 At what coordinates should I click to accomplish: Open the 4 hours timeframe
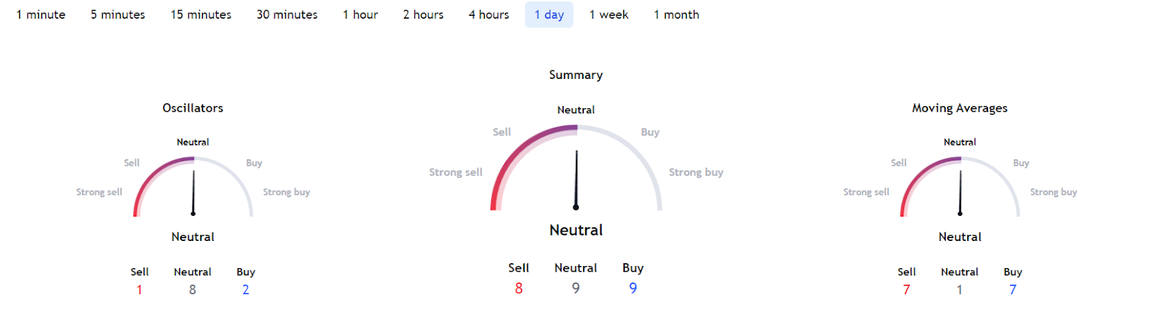(489, 14)
